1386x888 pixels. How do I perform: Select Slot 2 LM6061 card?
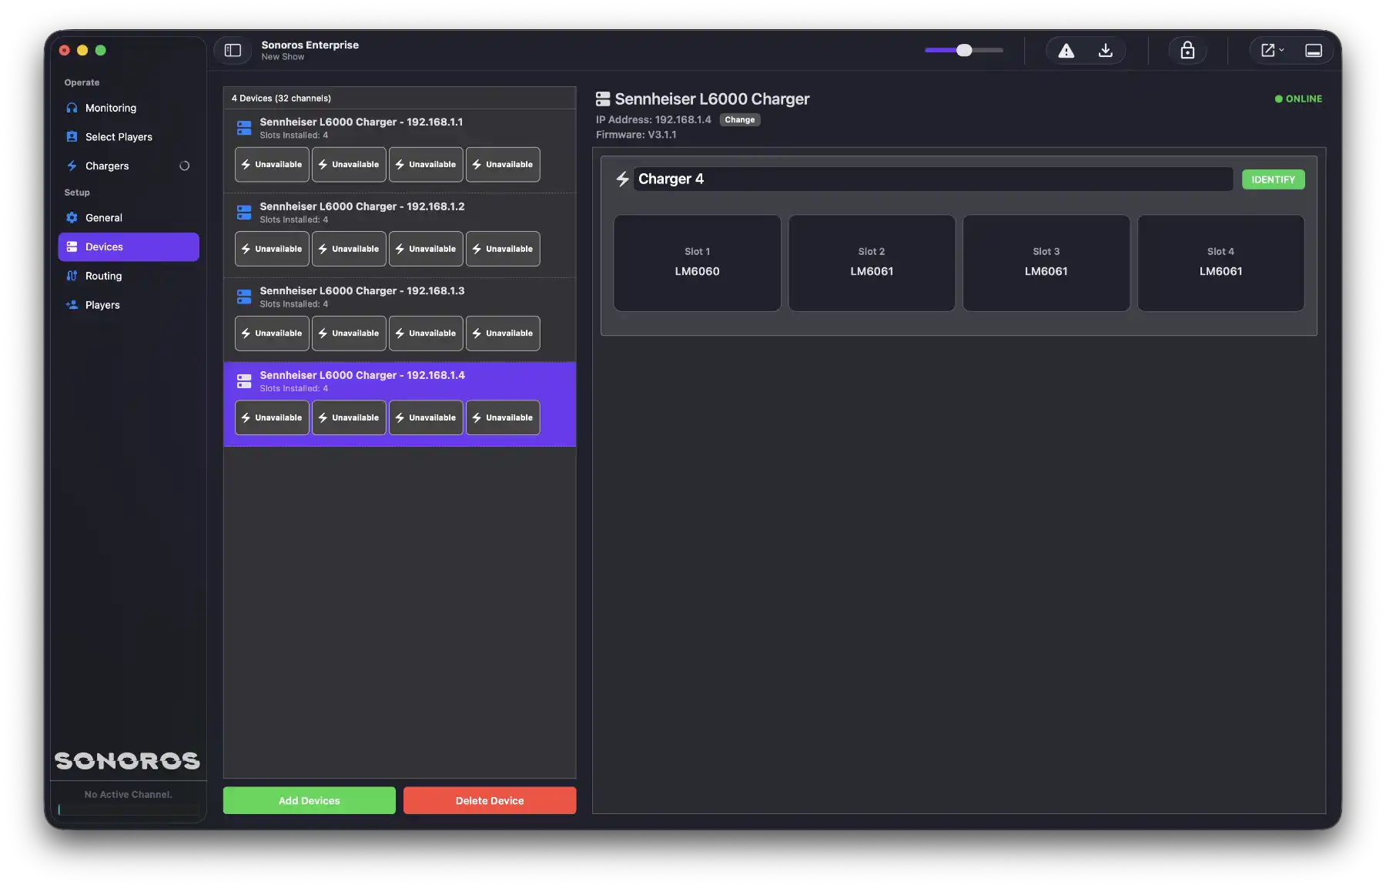(872, 263)
